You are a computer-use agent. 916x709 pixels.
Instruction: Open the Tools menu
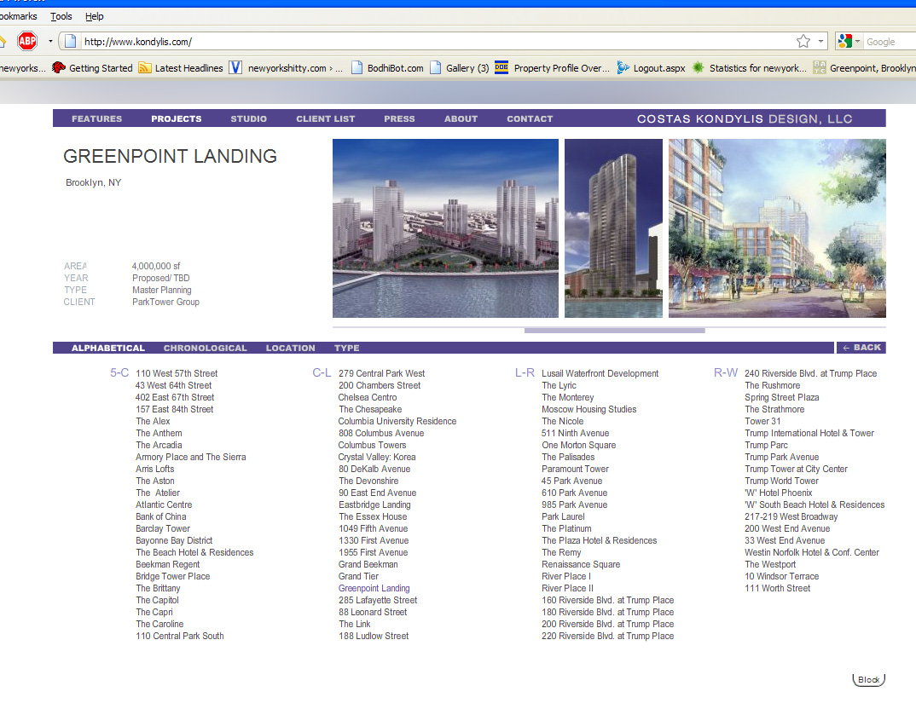click(61, 16)
